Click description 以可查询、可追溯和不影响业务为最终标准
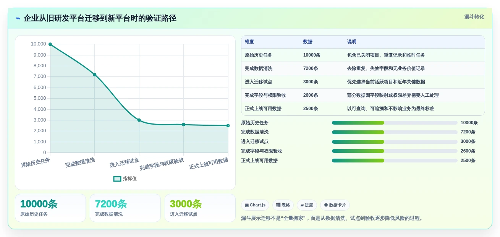The width and height of the screenshot is (500, 237). pos(391,109)
